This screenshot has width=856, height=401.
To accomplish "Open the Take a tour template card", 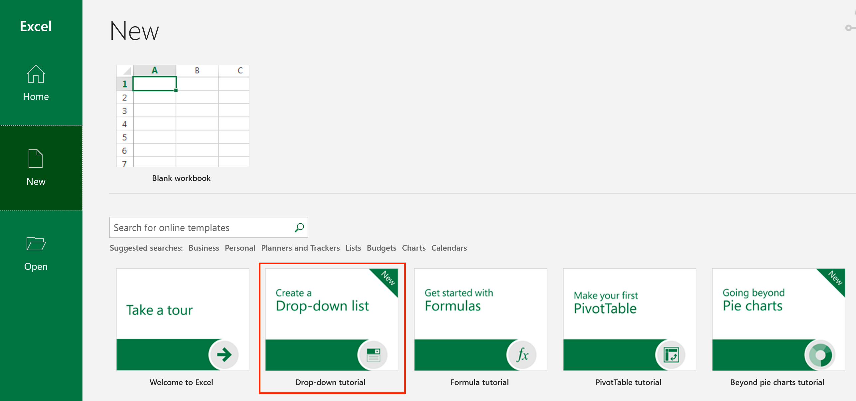I will (x=183, y=319).
